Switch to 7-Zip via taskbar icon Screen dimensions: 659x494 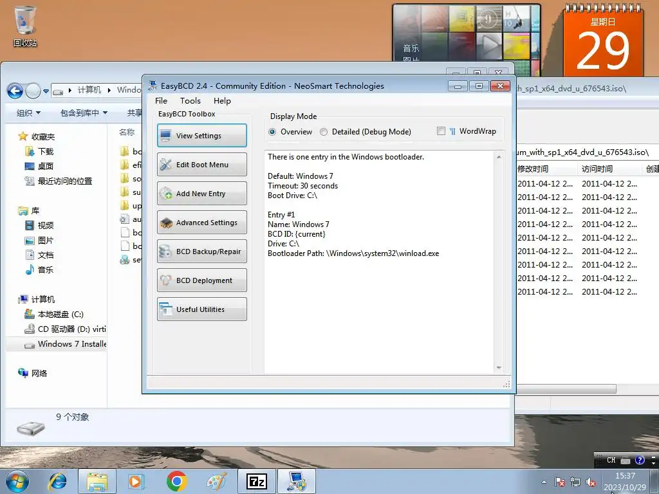tap(257, 481)
